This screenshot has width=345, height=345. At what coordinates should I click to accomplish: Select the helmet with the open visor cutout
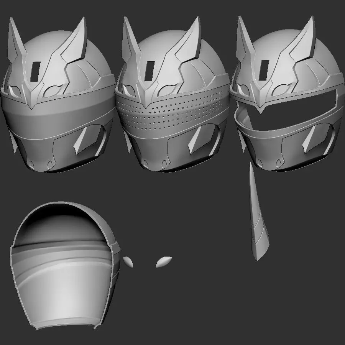287,94
